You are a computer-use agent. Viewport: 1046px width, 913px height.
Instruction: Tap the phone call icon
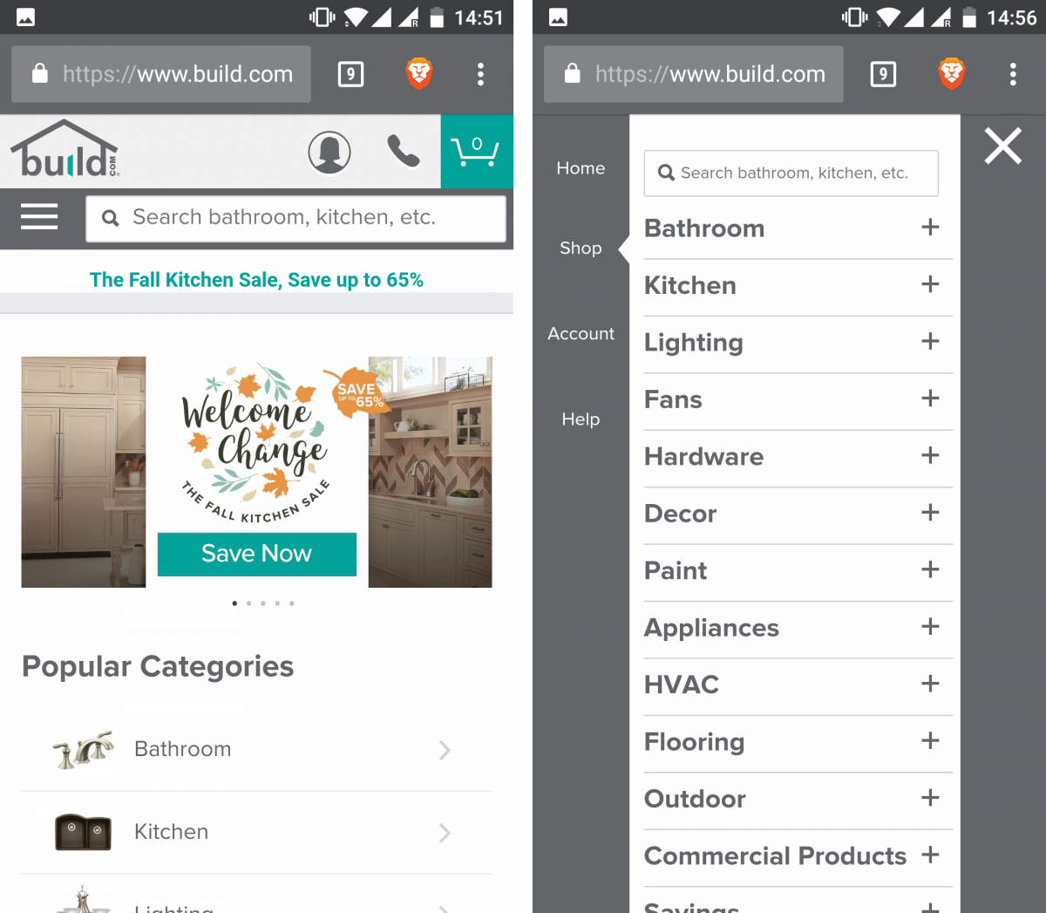click(403, 152)
